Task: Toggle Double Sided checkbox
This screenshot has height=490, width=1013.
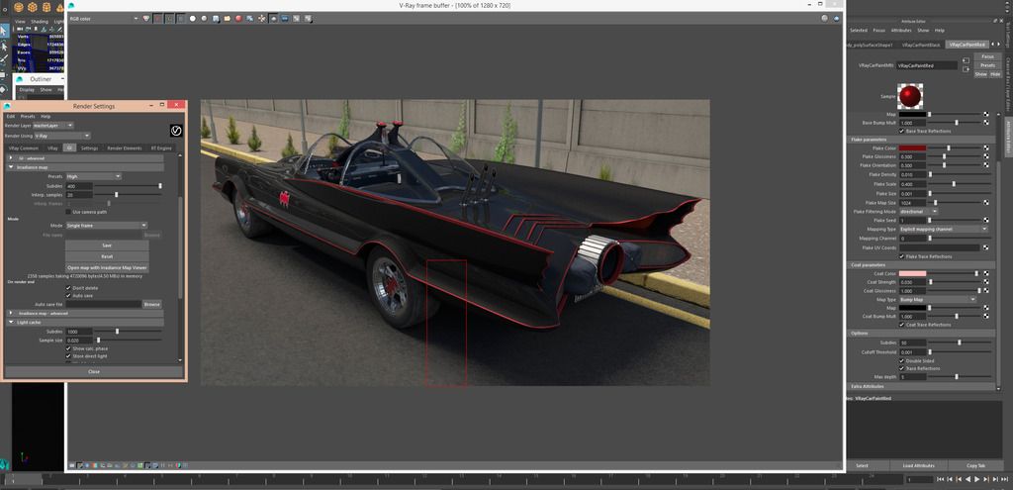Action: click(902, 360)
